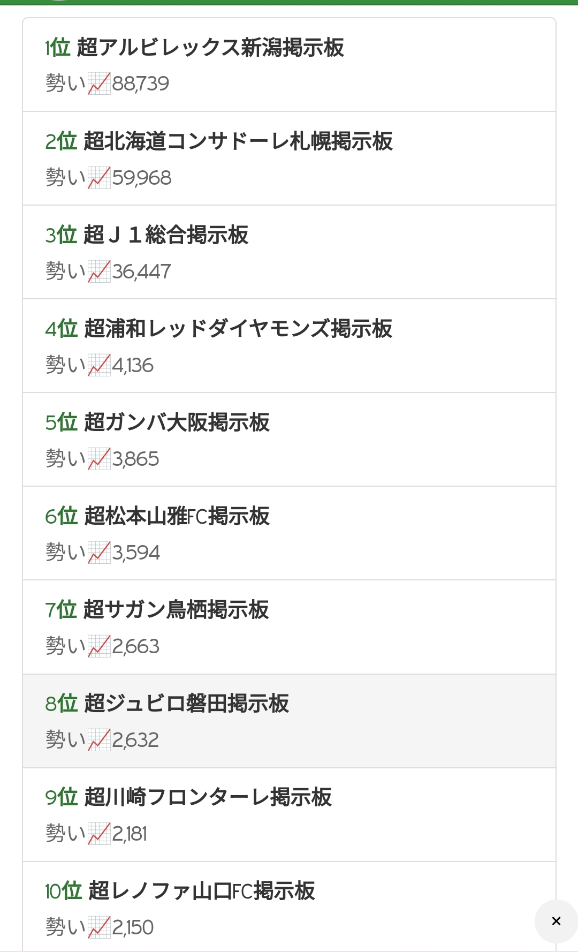Click trend chart icon beside 36,447
The image size is (578, 952).
coord(99,271)
